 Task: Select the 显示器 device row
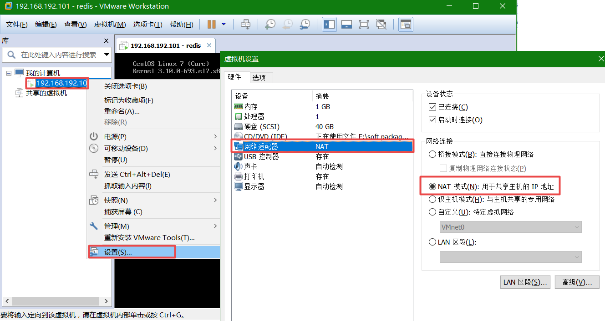coord(322,186)
